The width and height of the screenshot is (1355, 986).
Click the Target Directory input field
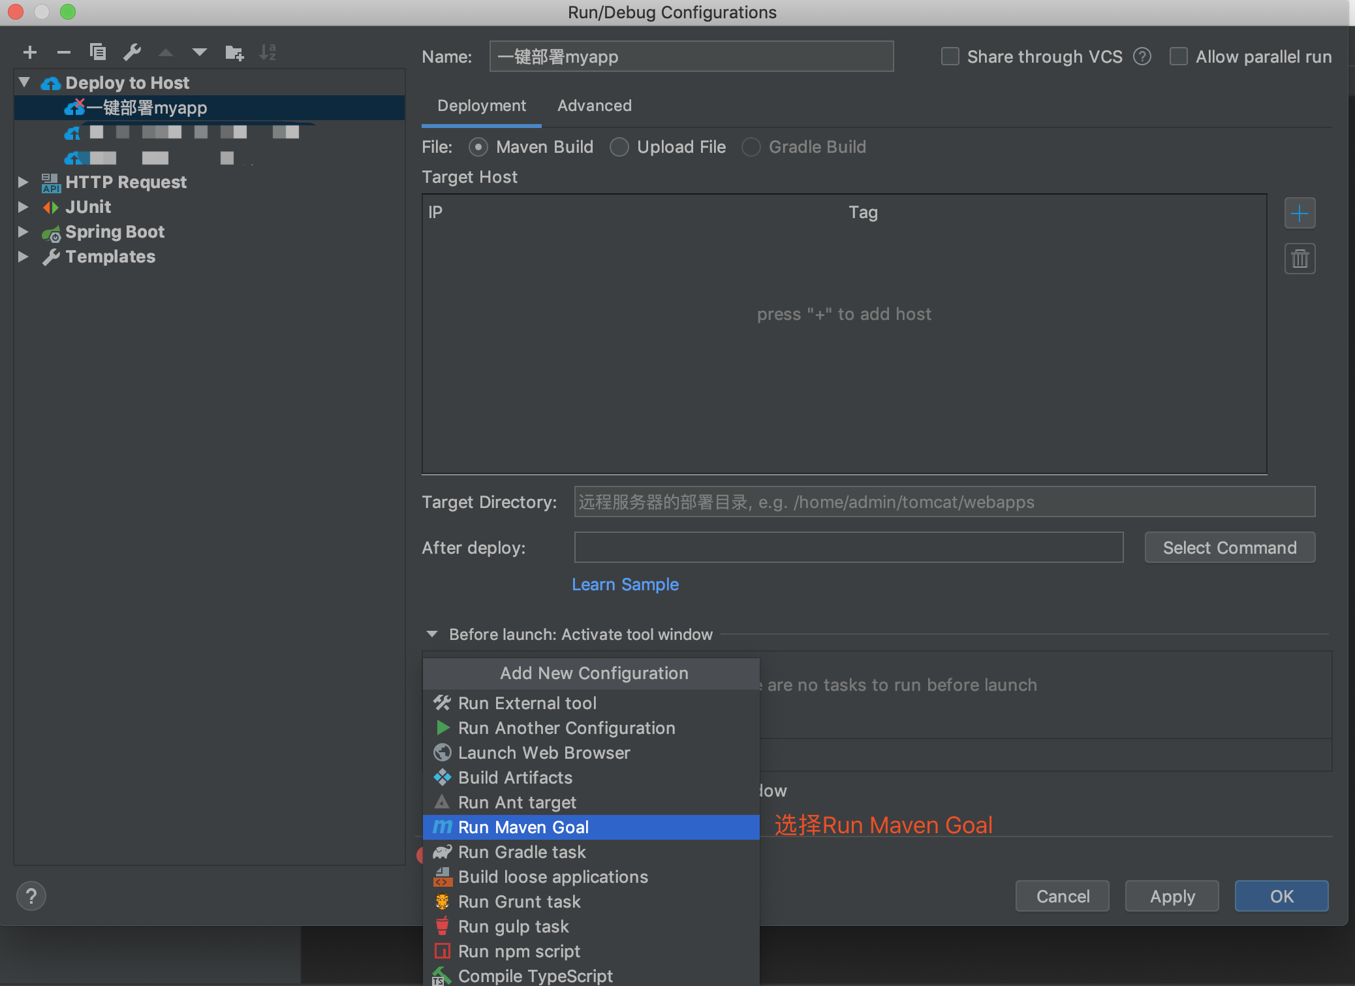coord(944,502)
